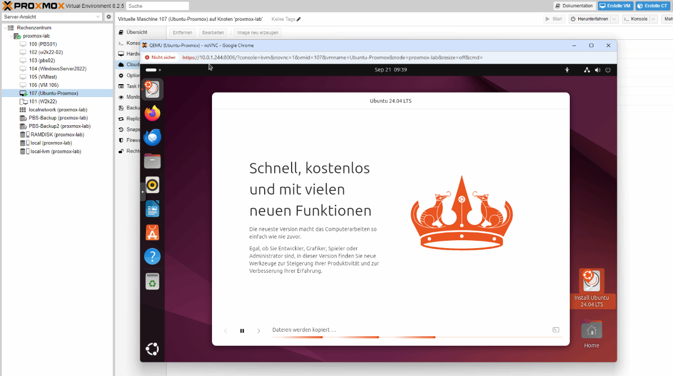Launch Thunderbird mail from the dock
The image size is (673, 376).
pos(153,137)
